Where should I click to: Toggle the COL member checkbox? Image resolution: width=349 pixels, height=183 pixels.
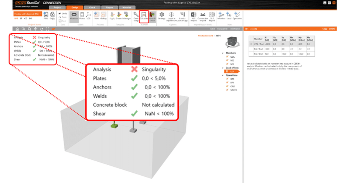point(227,57)
